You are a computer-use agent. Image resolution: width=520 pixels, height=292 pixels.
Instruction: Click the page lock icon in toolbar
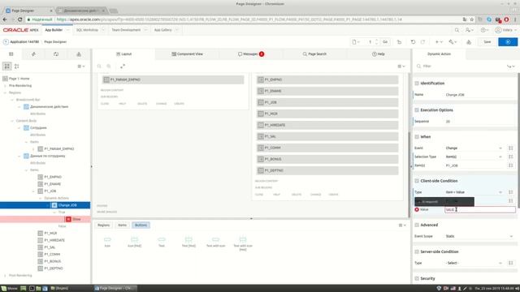pyautogui.click(x=399, y=41)
